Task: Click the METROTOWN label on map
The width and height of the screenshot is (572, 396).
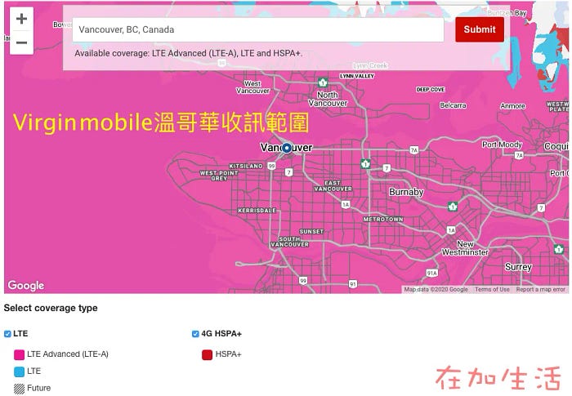Action: [x=383, y=219]
